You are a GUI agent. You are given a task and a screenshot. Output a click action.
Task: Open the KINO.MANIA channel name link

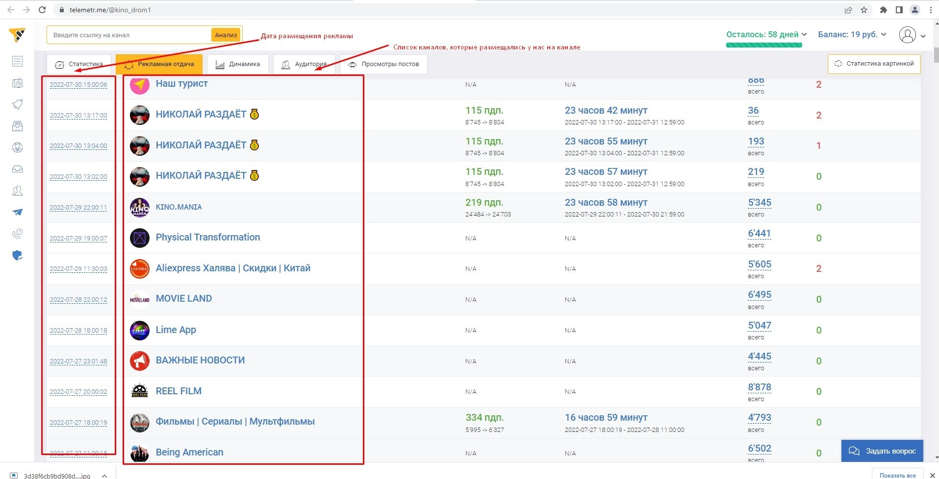click(x=179, y=207)
